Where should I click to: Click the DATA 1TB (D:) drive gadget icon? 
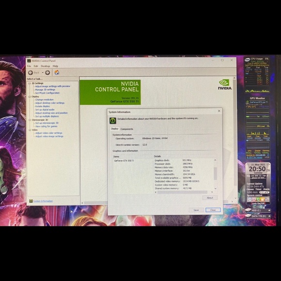click(248, 216)
